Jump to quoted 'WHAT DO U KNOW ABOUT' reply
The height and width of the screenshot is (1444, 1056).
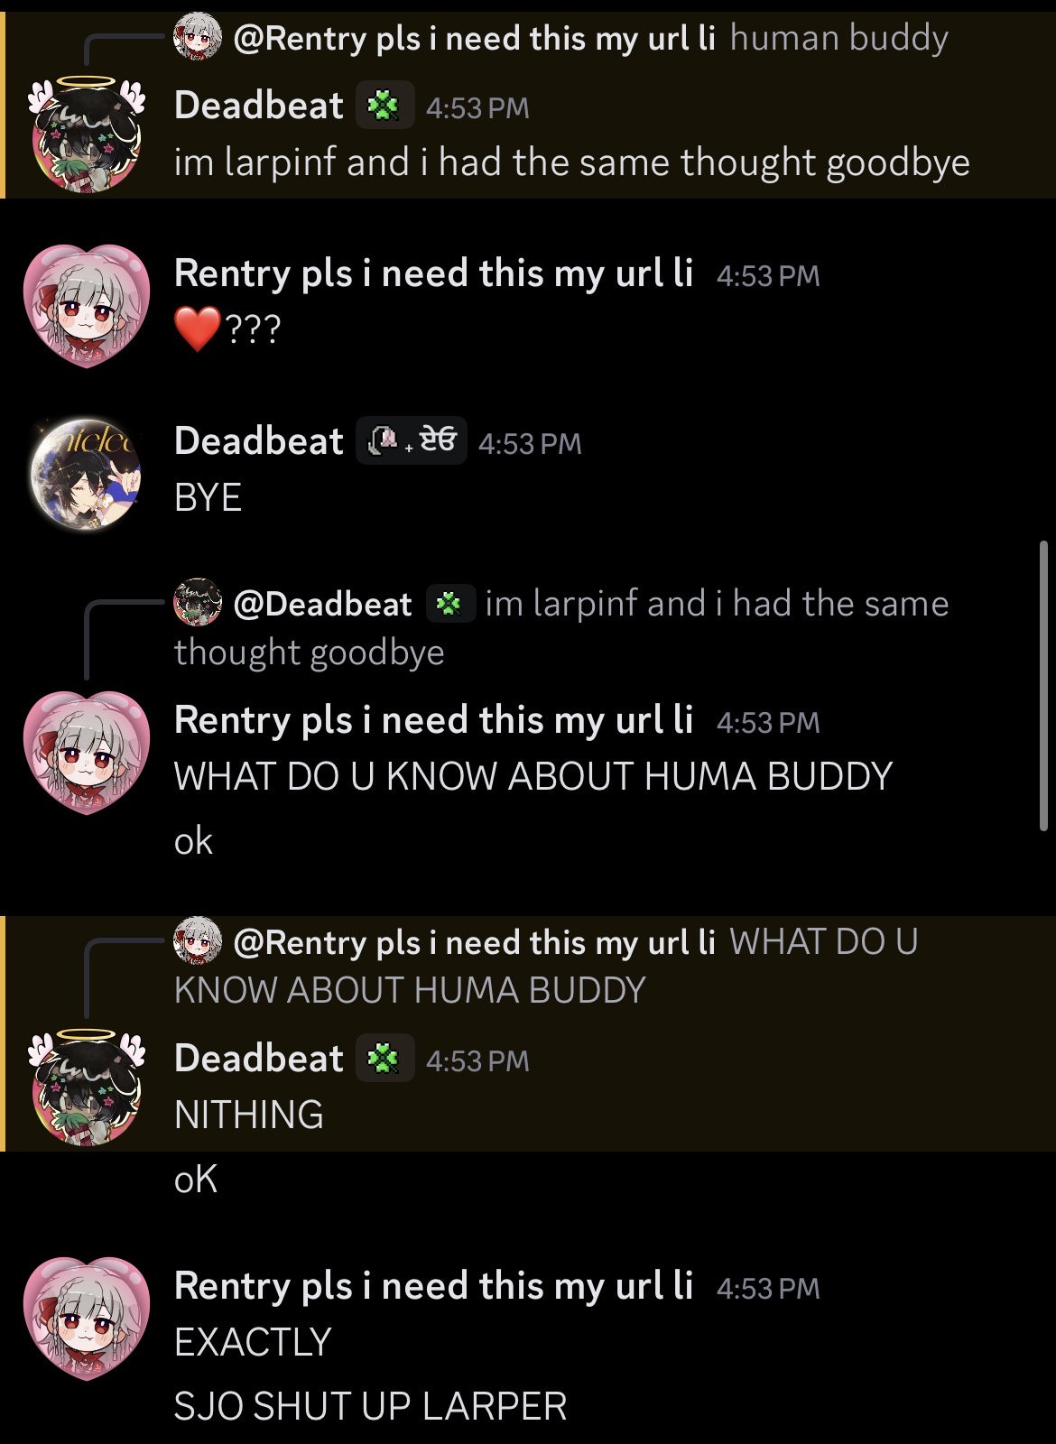(x=546, y=966)
